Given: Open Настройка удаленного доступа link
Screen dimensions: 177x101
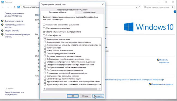Looking at the screenshot, I should coord(14,26).
